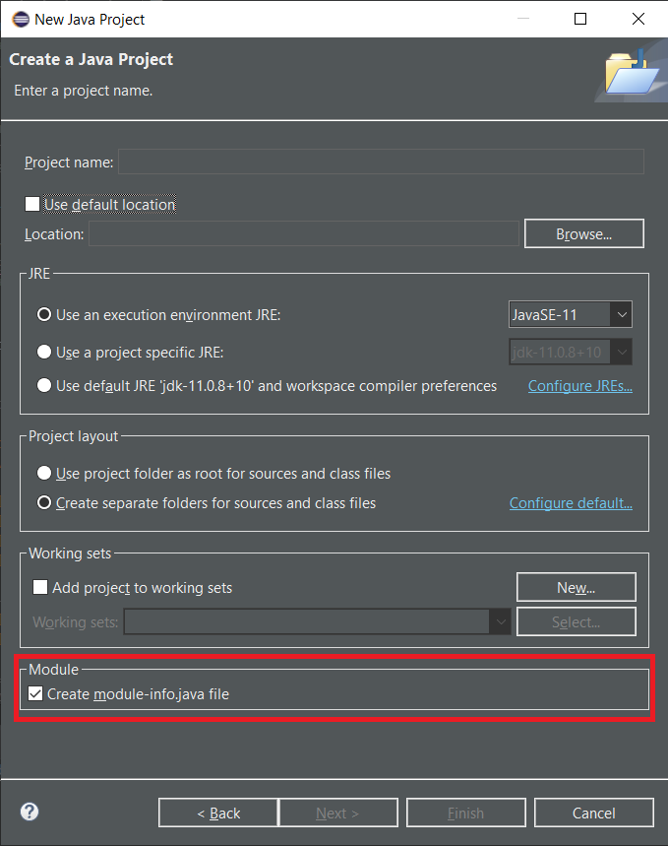This screenshot has width=668, height=846.
Task: Click the Java project folder wizard icon
Action: (x=631, y=72)
